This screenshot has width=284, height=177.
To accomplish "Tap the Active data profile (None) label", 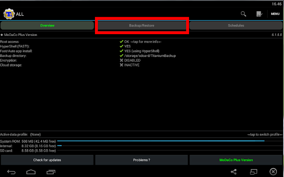I will (20, 134).
